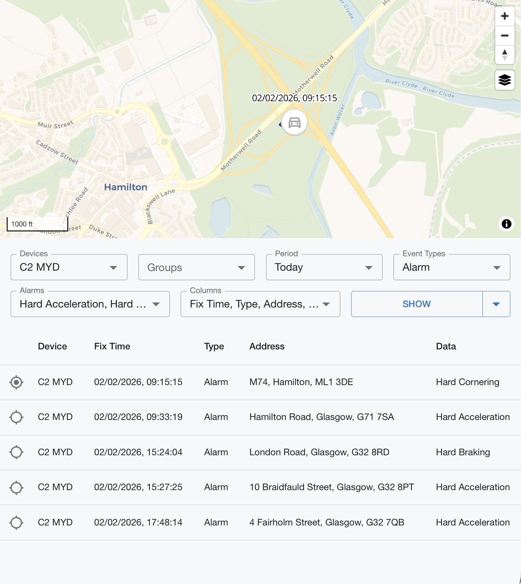
Task: Select the locate toggle for Hard Cornering row
Action: tap(16, 382)
